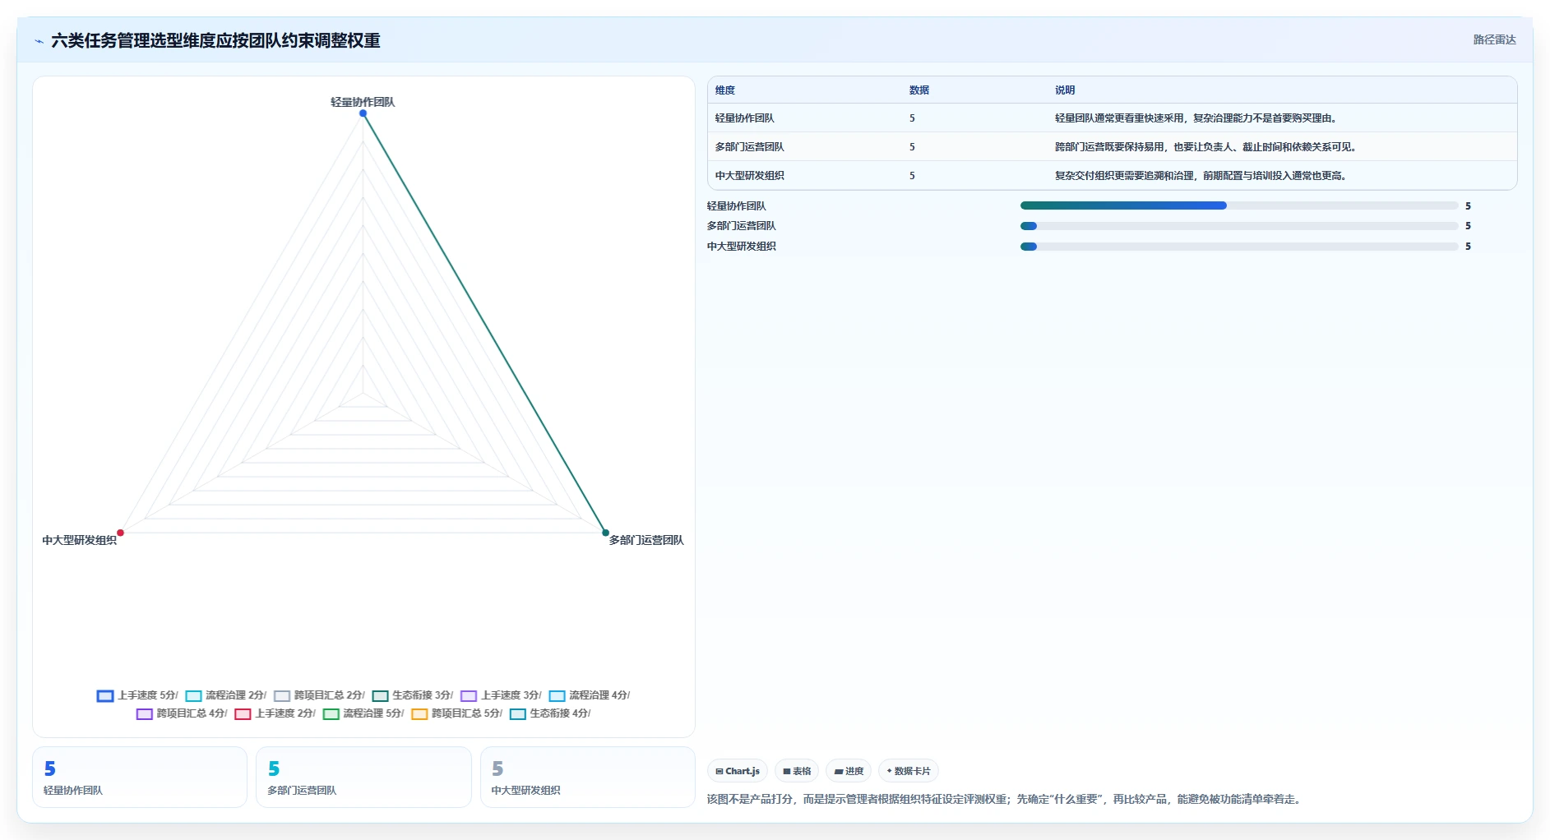Toggle legend item 跨项目汇总 5分
The height and width of the screenshot is (840, 1550).
457,713
